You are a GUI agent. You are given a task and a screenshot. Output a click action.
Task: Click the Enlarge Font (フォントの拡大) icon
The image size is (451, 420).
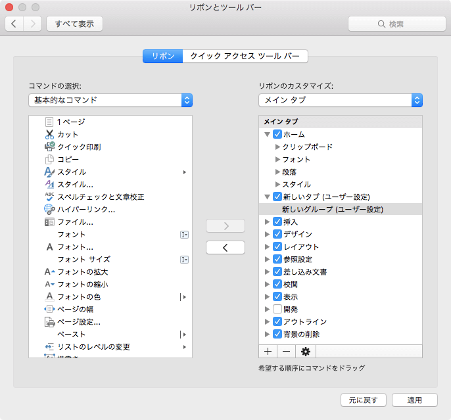click(49, 271)
